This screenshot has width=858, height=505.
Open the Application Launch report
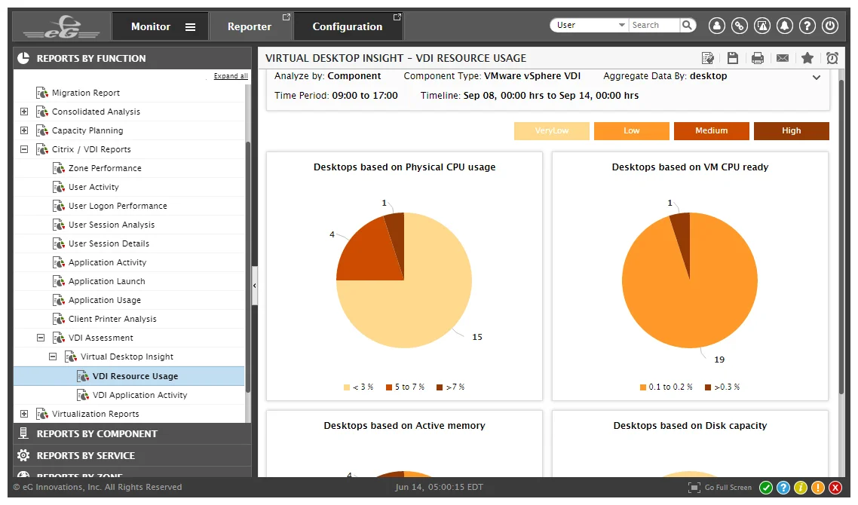coord(107,281)
